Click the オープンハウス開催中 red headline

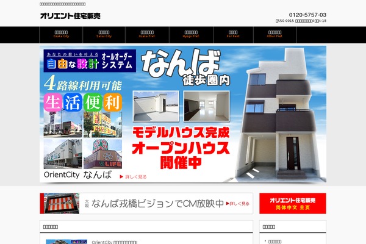pyautogui.click(x=181, y=155)
